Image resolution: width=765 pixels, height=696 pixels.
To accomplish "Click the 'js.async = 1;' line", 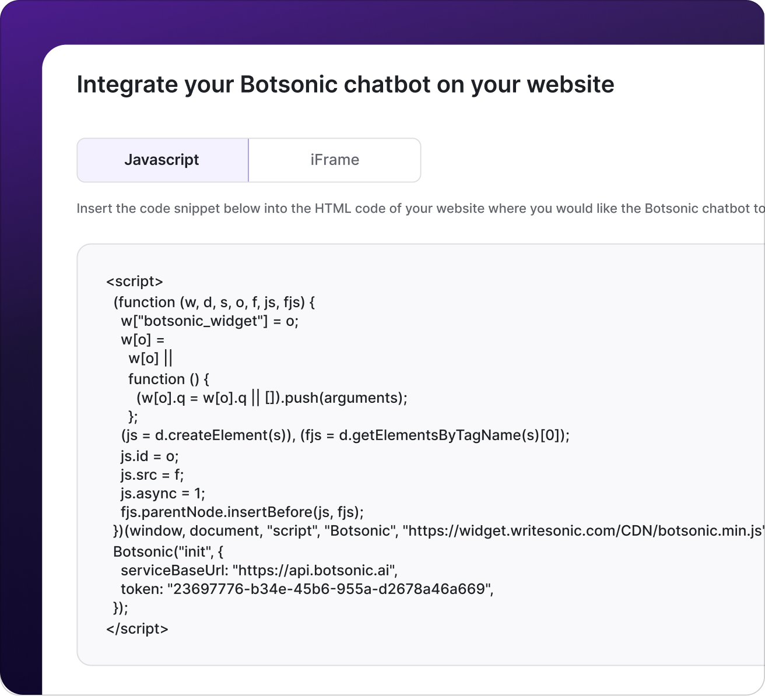I will tap(163, 493).
